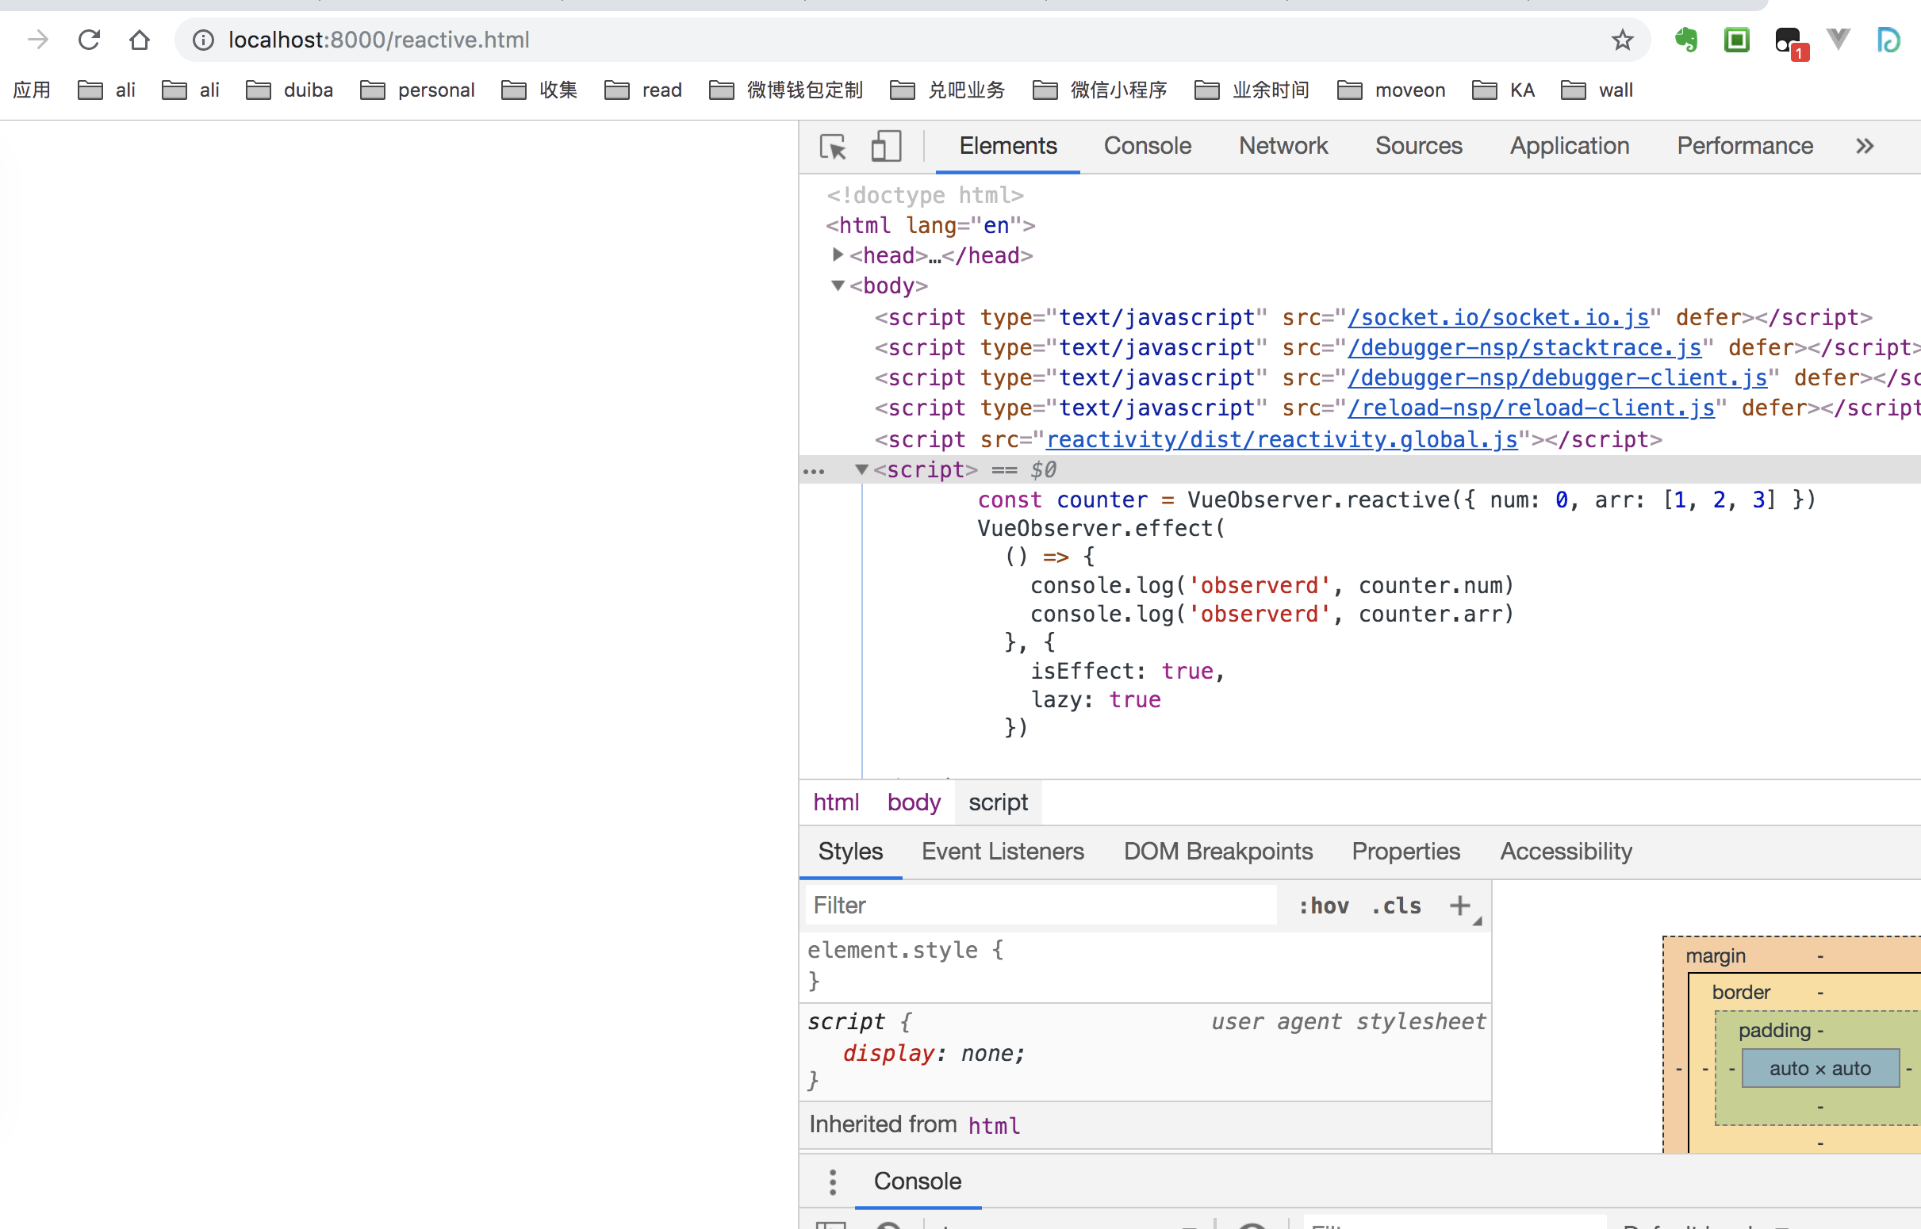Toggle the device toolbar in DevTools
This screenshot has width=1921, height=1229.
pyautogui.click(x=886, y=146)
